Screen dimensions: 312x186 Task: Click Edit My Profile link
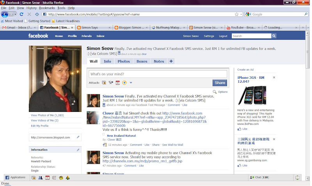pyautogui.click(x=40, y=126)
